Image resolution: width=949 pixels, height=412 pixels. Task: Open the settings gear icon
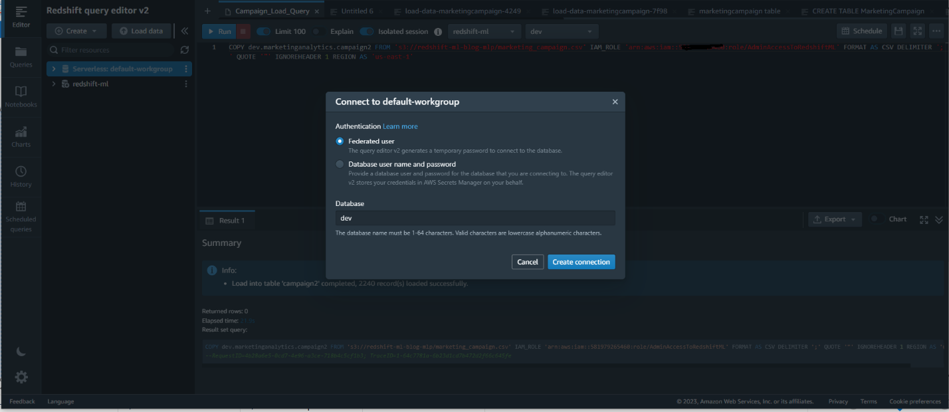tap(21, 377)
